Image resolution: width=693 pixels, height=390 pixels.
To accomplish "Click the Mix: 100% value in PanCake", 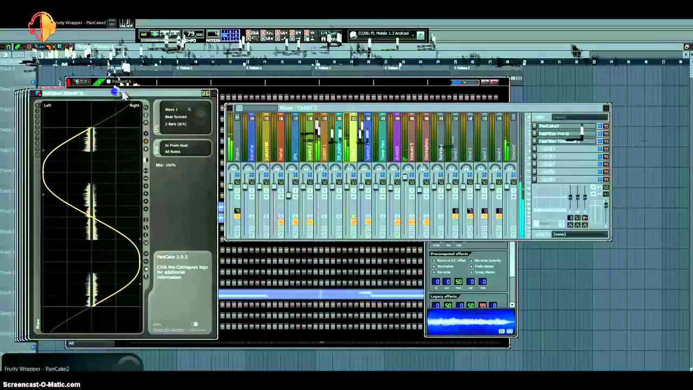I will pos(166,165).
